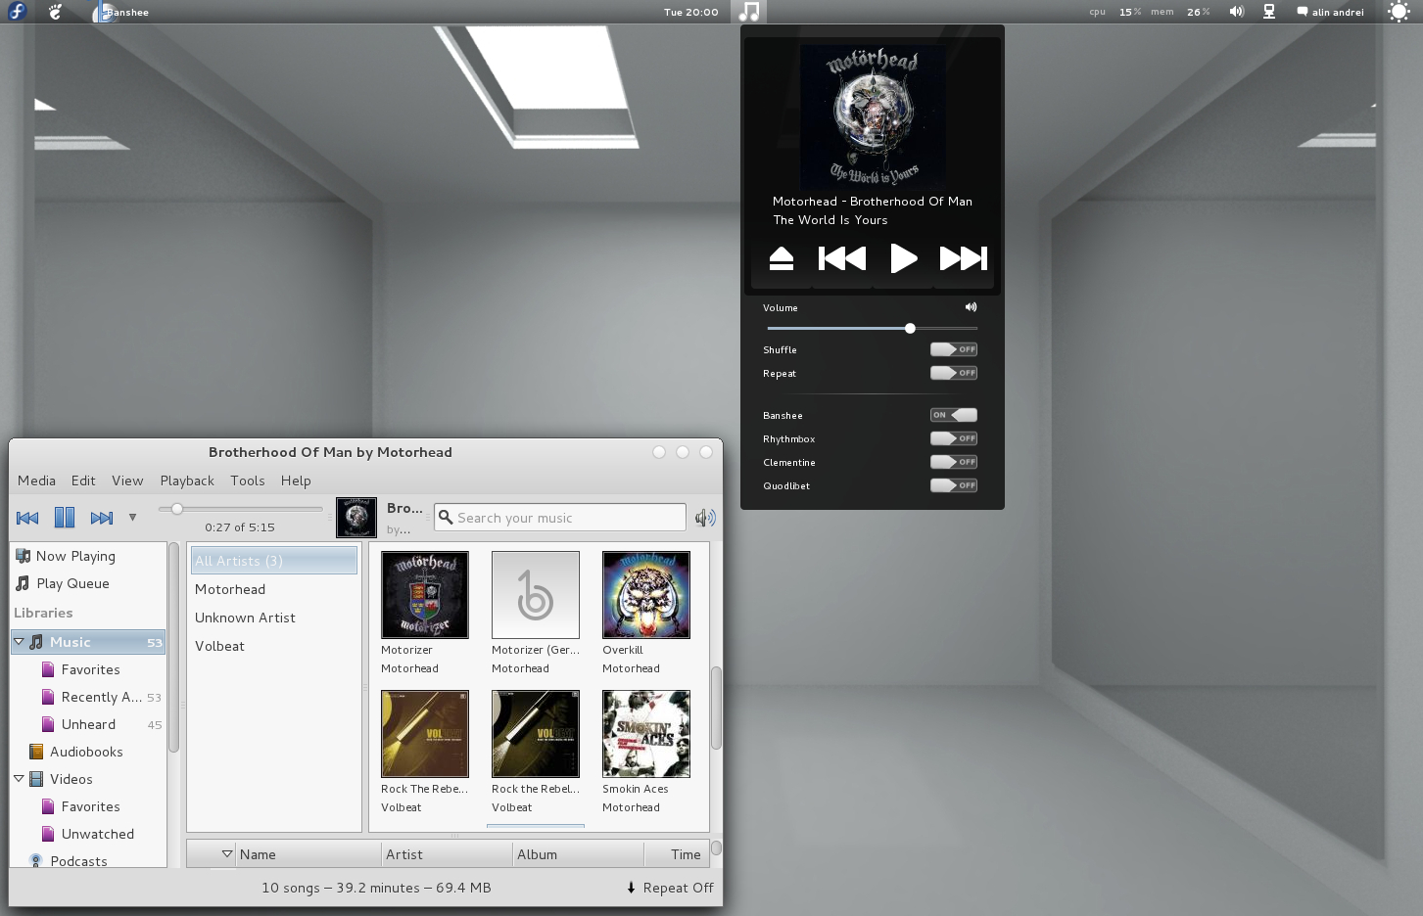Select the Motorizer (Ger... album placeholder

(x=536, y=595)
